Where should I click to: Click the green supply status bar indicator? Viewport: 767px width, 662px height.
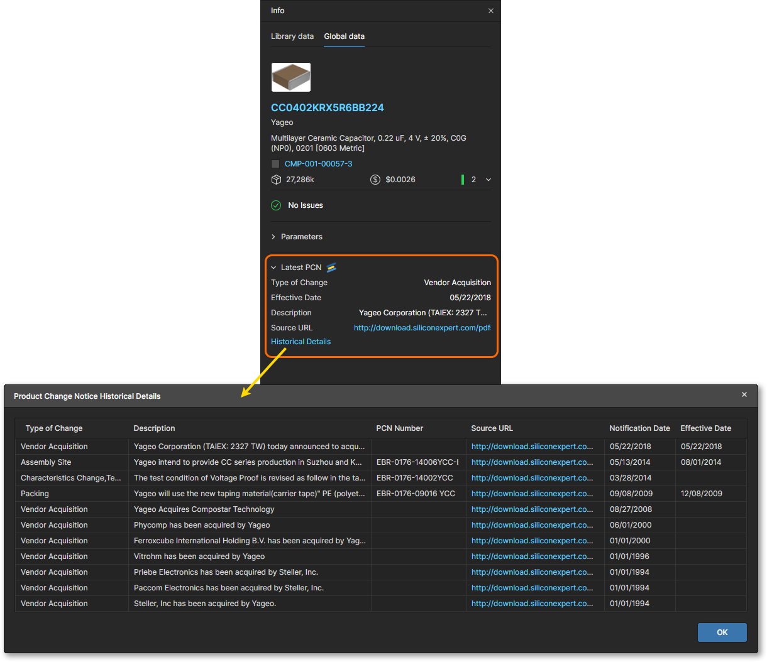463,180
